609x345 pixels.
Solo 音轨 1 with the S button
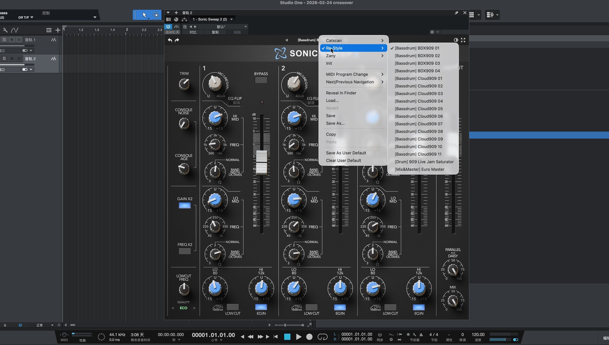point(4,39)
